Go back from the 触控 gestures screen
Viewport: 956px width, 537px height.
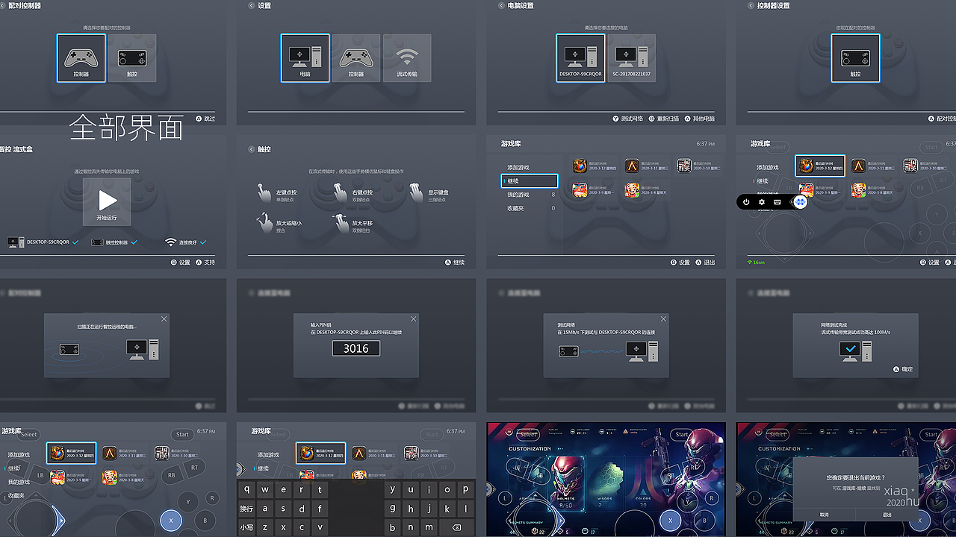click(252, 149)
